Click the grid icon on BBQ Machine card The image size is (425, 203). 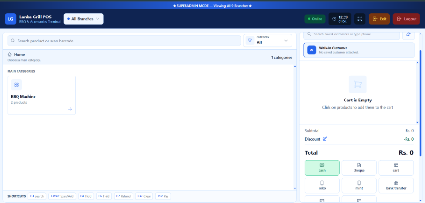tap(17, 85)
